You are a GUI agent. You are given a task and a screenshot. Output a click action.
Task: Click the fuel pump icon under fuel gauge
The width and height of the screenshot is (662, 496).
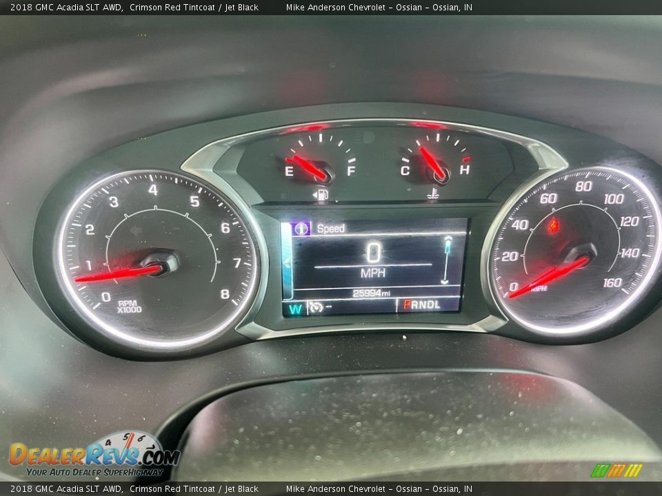[x=321, y=195]
